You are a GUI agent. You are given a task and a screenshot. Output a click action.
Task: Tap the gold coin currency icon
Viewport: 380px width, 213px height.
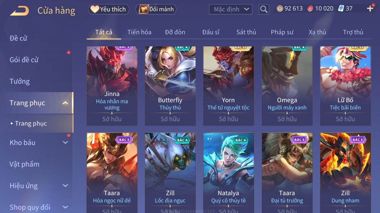coord(280,9)
